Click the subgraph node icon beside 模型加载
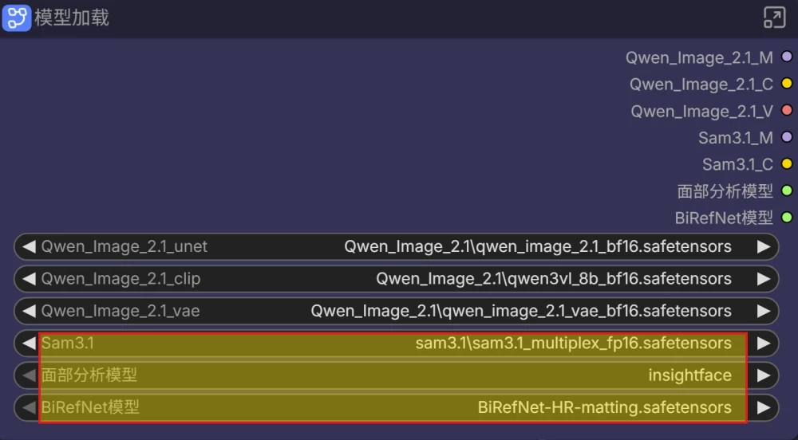This screenshot has height=440, width=798. click(x=16, y=18)
